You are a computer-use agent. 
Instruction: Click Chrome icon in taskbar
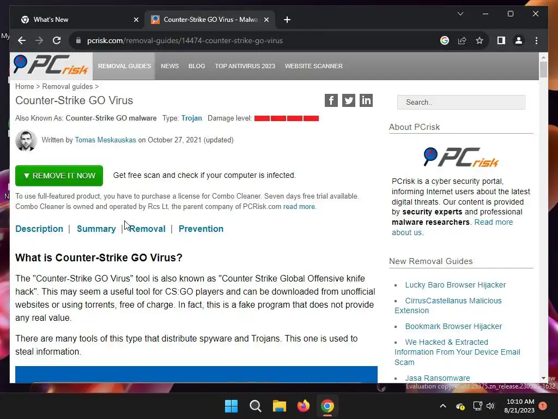tap(327, 406)
